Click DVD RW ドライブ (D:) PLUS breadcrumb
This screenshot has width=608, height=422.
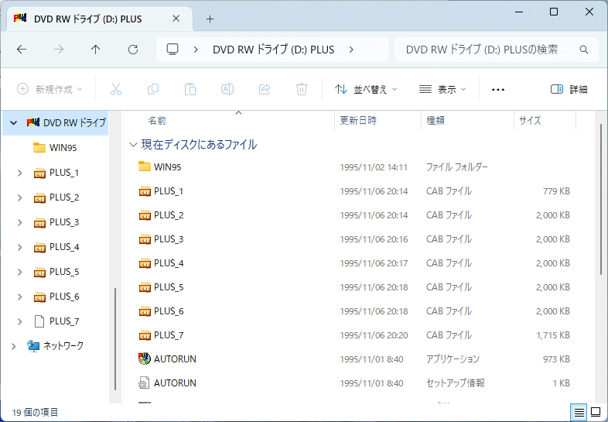(x=273, y=50)
